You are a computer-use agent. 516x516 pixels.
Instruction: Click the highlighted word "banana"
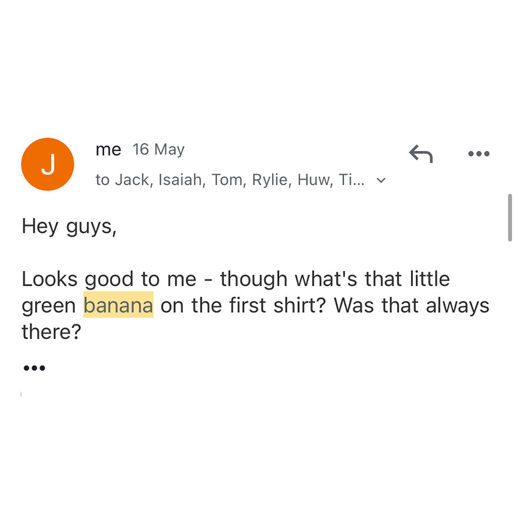(x=118, y=305)
